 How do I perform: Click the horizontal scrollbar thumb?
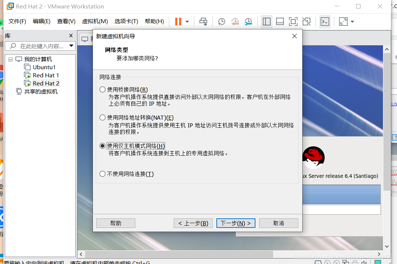[x=179, y=254]
